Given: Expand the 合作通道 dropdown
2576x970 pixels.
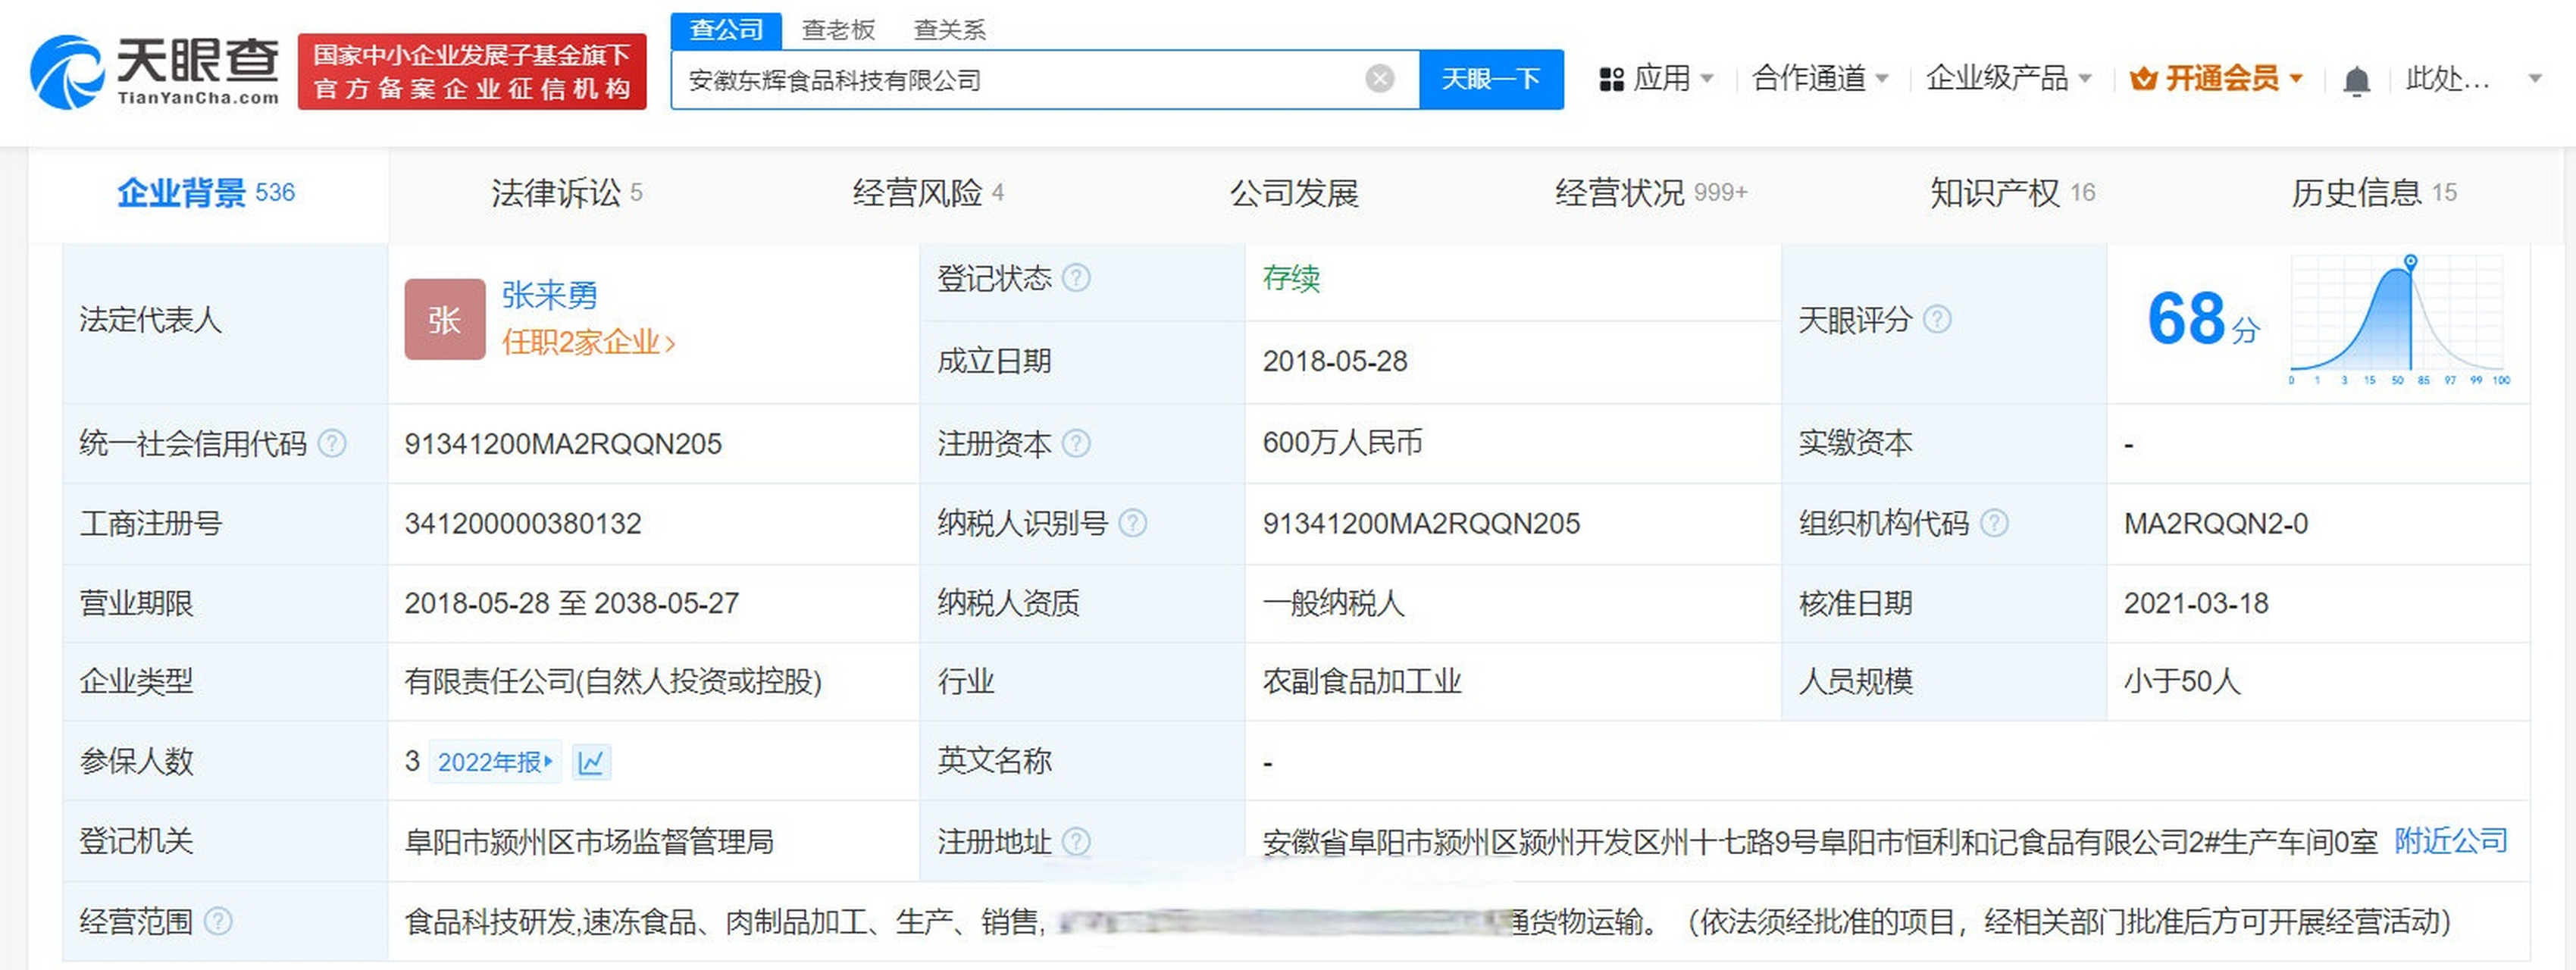Looking at the screenshot, I should 1820,78.
